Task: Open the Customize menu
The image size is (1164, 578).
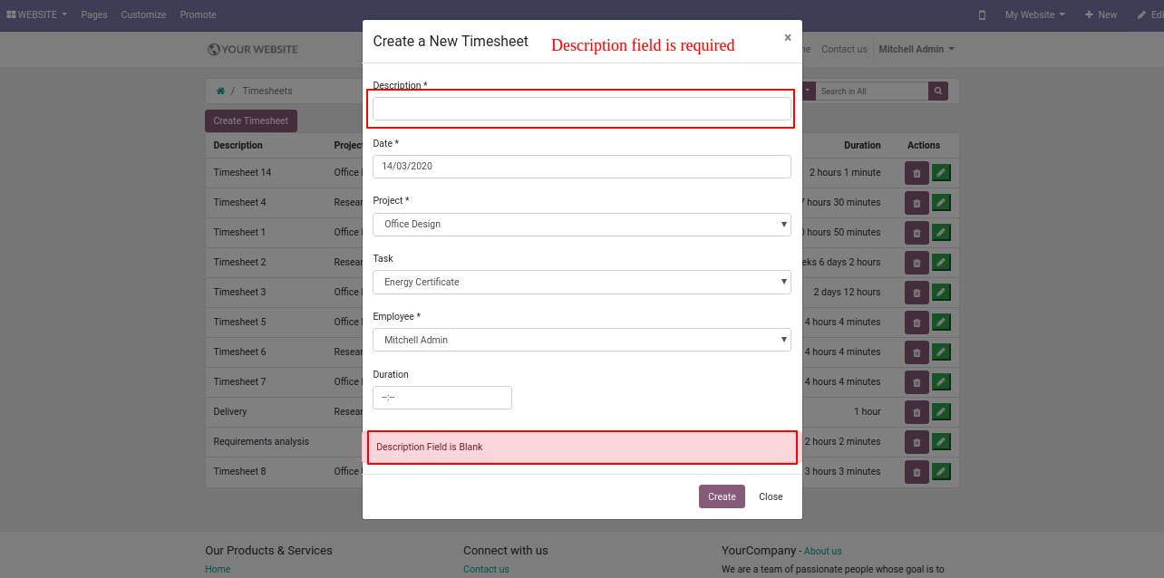Action: (x=143, y=15)
